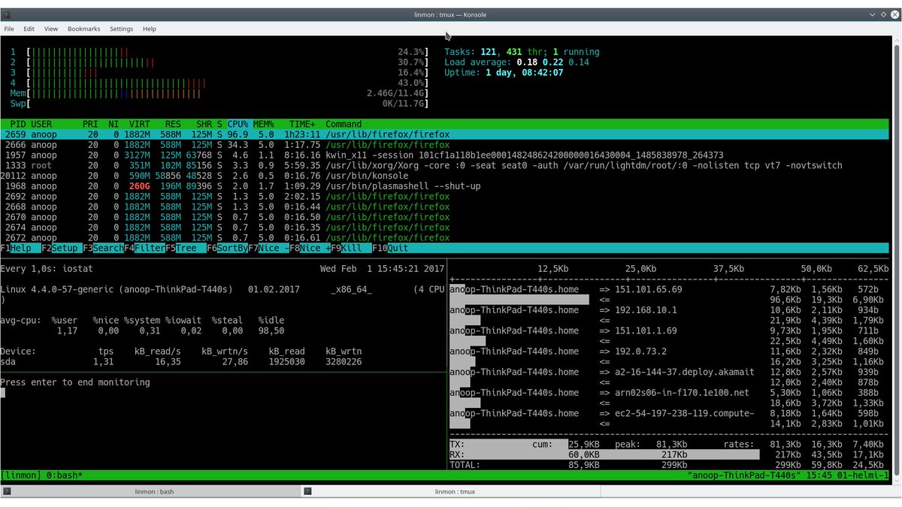Open the Bookmarks menu

[x=83, y=29]
